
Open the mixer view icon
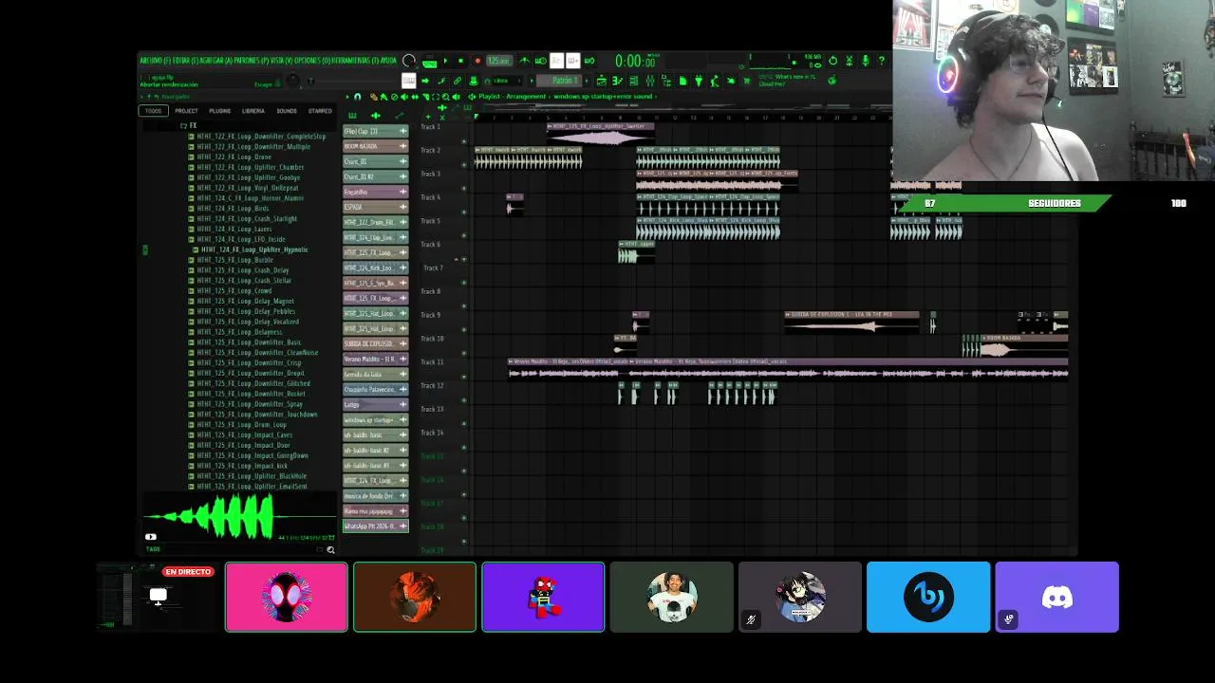650,81
